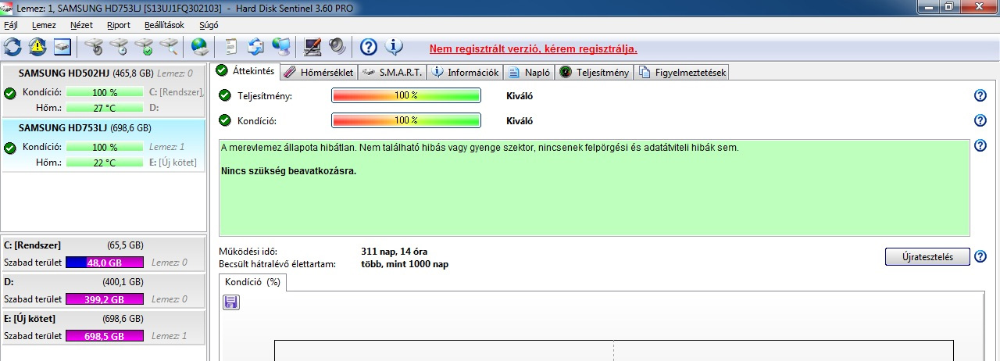Screen dimensions: 1000x361
Task: Click the blue info toolbar icon
Action: pyautogui.click(x=394, y=47)
